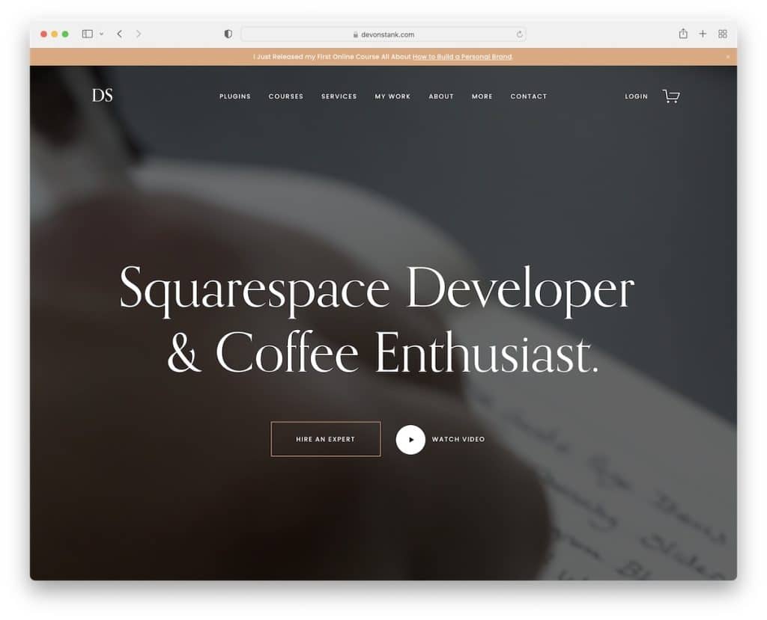The width and height of the screenshot is (767, 620).
Task: Dismiss the announcement bar with the X
Action: coord(728,57)
